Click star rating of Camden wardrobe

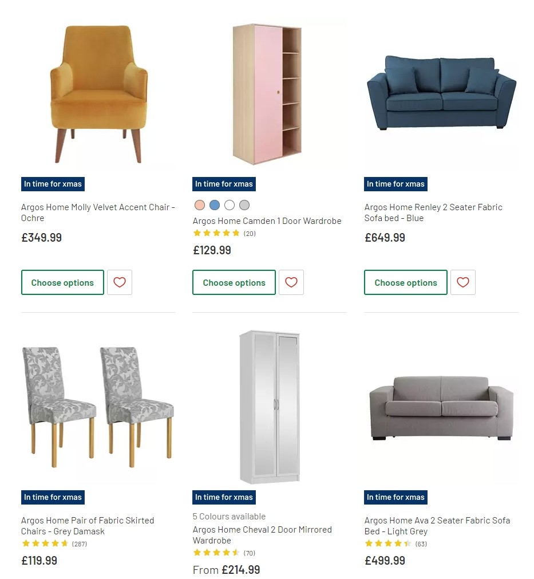click(x=217, y=233)
